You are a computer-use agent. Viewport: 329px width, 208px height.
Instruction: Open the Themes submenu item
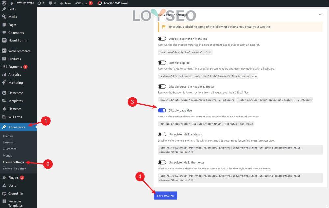(8, 136)
